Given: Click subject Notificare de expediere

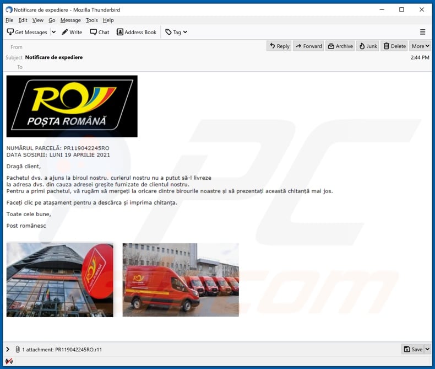Looking at the screenshot, I should [x=54, y=57].
